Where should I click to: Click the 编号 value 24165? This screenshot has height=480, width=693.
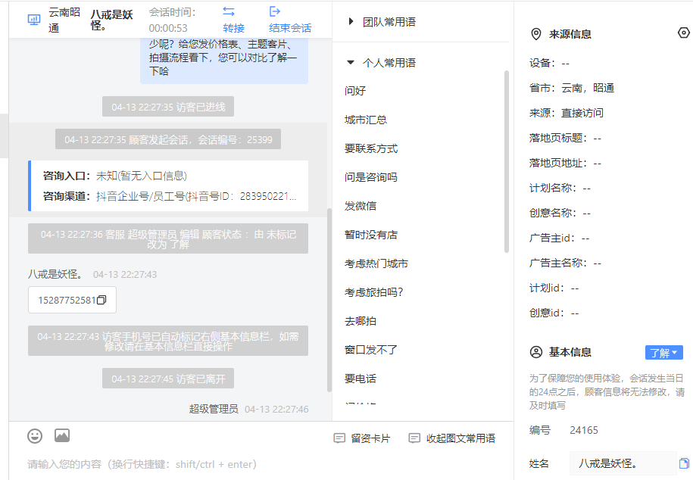coord(584,430)
